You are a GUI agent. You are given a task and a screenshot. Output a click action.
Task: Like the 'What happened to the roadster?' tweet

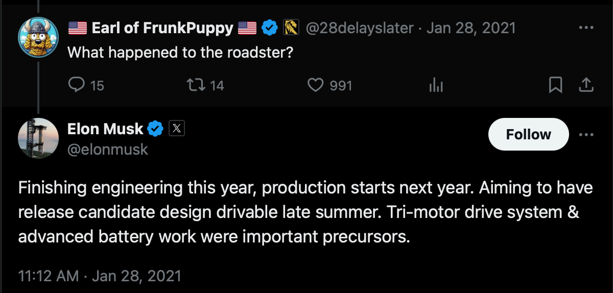point(316,85)
